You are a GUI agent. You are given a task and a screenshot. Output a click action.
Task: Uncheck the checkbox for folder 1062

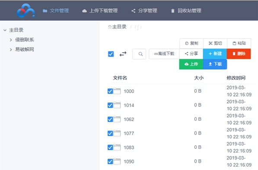pyautogui.click(x=110, y=119)
